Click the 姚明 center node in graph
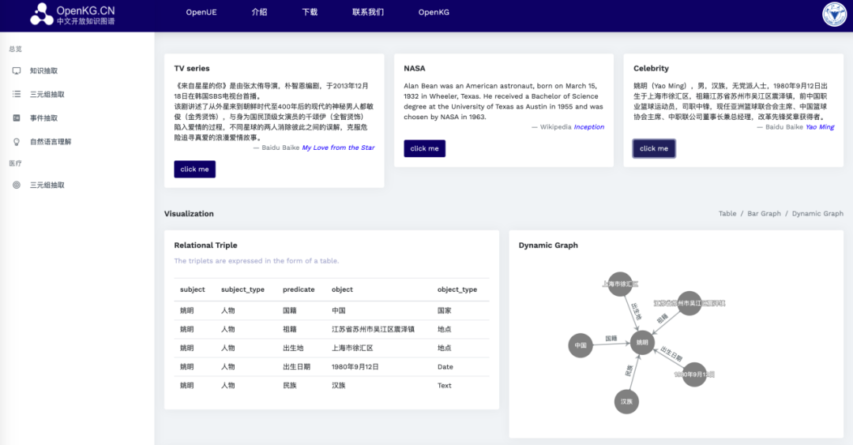This screenshot has width=853, height=445. click(x=642, y=342)
